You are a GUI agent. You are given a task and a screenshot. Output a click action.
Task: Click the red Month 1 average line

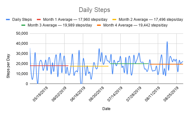click(49, 66)
